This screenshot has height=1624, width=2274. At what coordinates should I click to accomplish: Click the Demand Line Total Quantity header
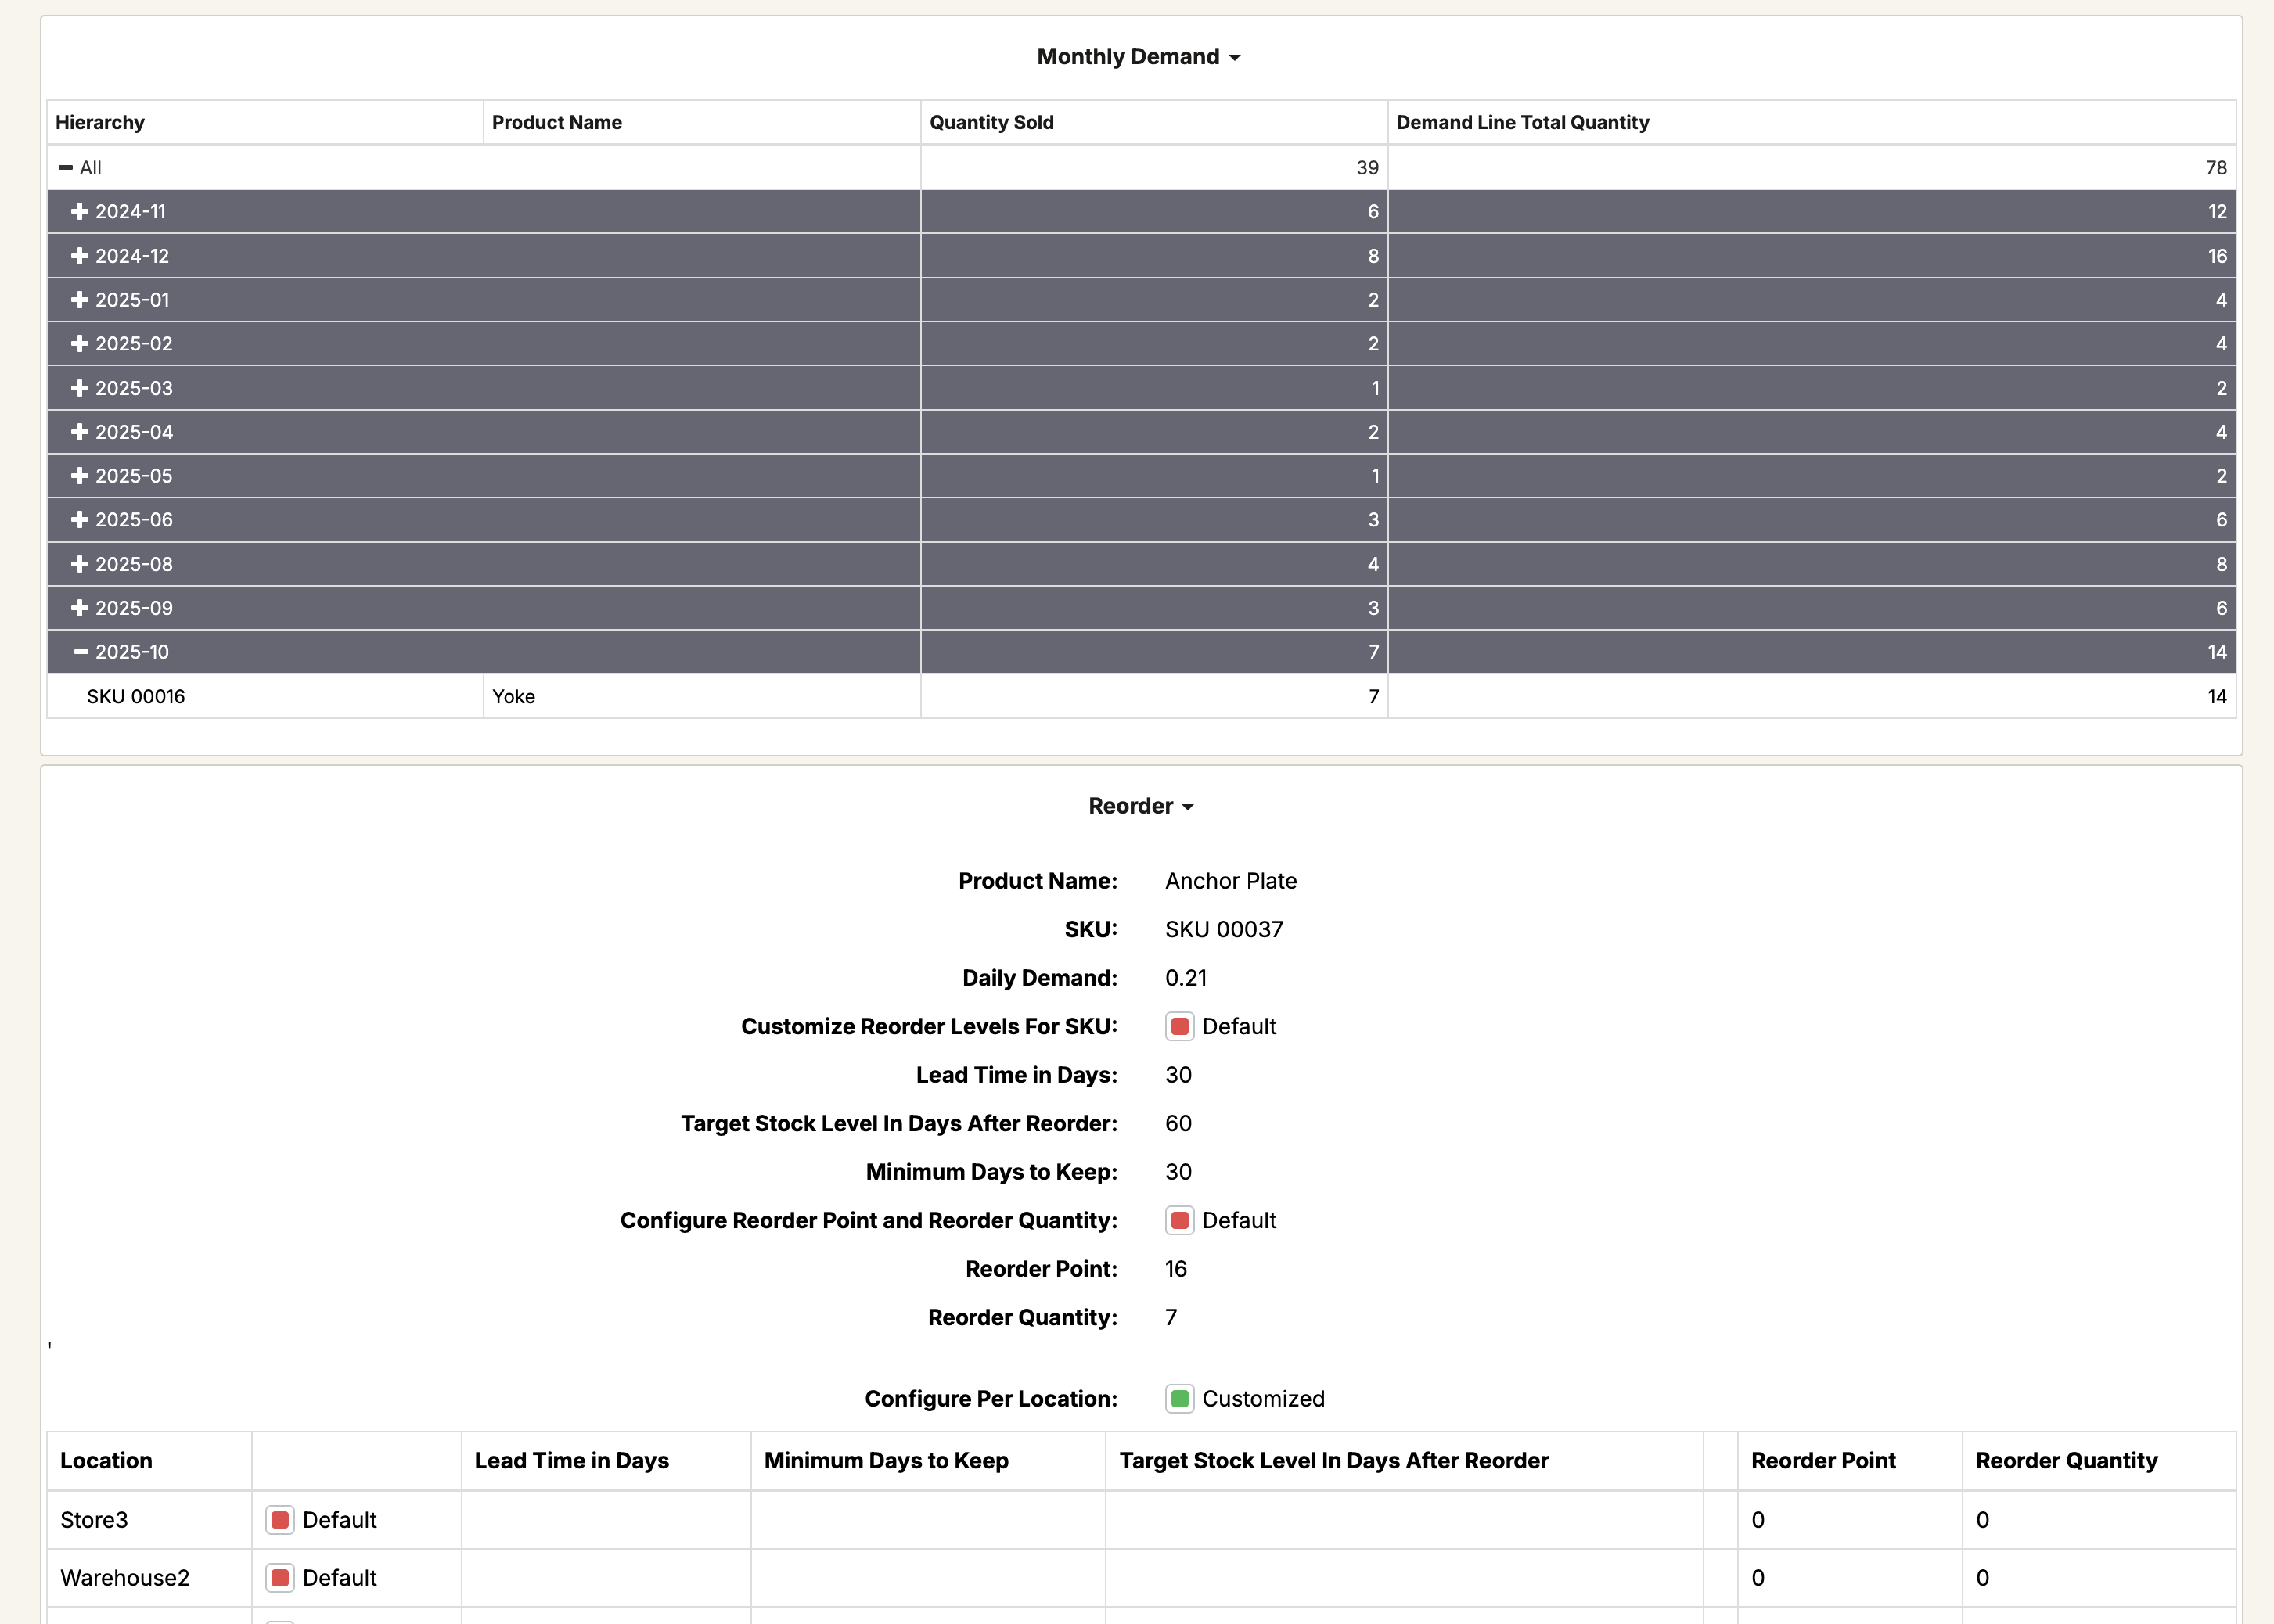[x=1522, y=122]
